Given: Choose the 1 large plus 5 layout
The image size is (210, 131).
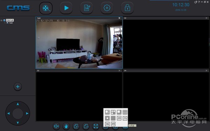Looking at the screenshot, I should [x=107, y=112].
